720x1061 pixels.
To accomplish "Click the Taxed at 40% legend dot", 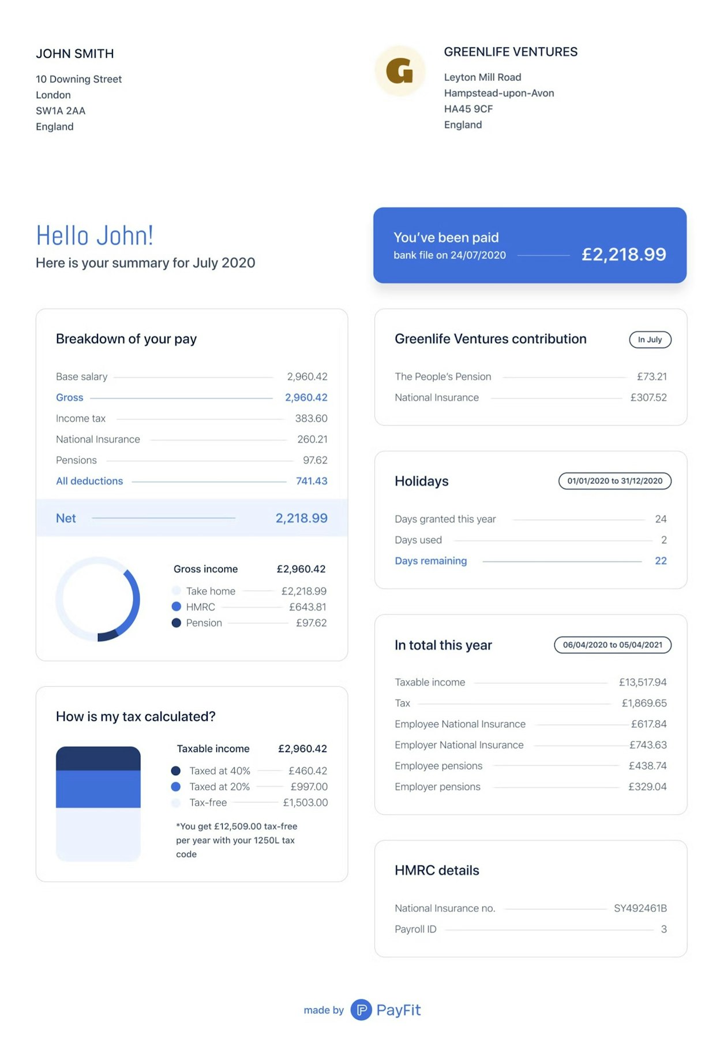I will 176,770.
